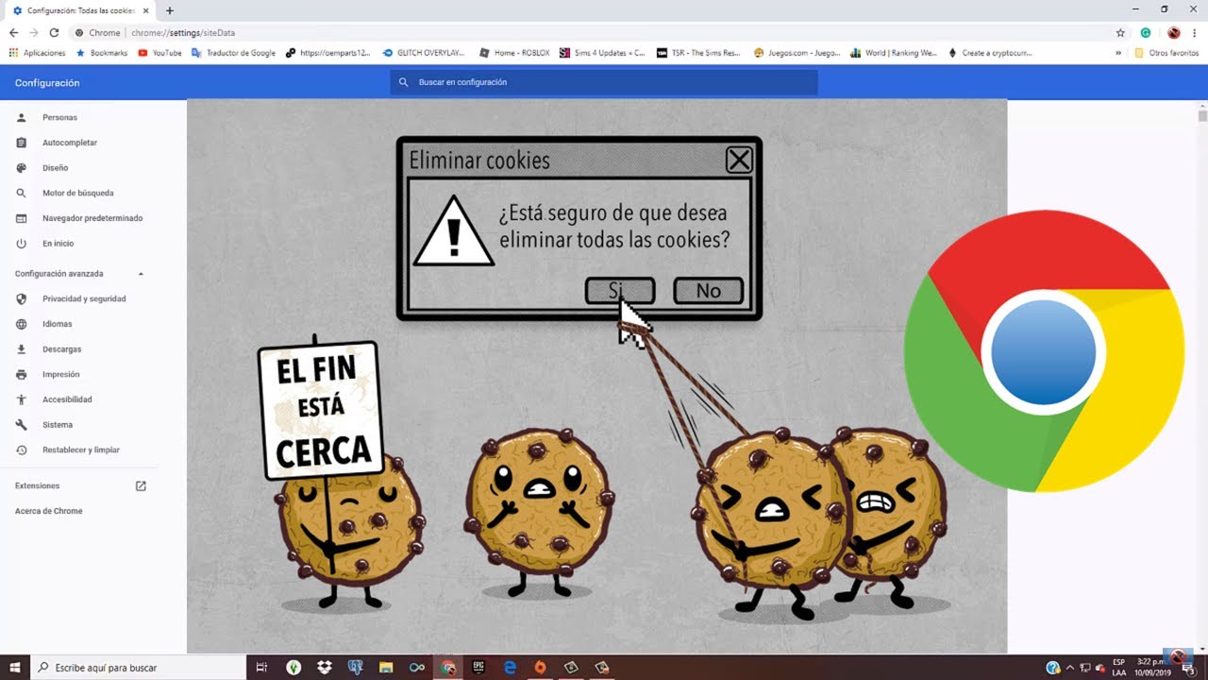This screenshot has width=1208, height=680.
Task: Click the Configuración header title
Action: [47, 83]
